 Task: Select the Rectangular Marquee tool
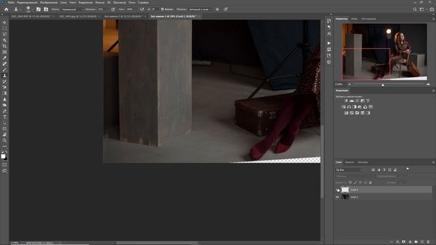[5, 29]
